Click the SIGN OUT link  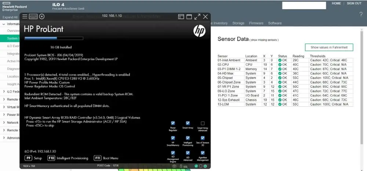click(x=354, y=4)
